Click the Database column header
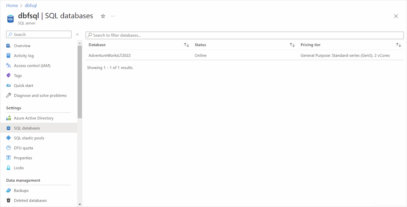The height and width of the screenshot is (207, 407). tap(97, 45)
